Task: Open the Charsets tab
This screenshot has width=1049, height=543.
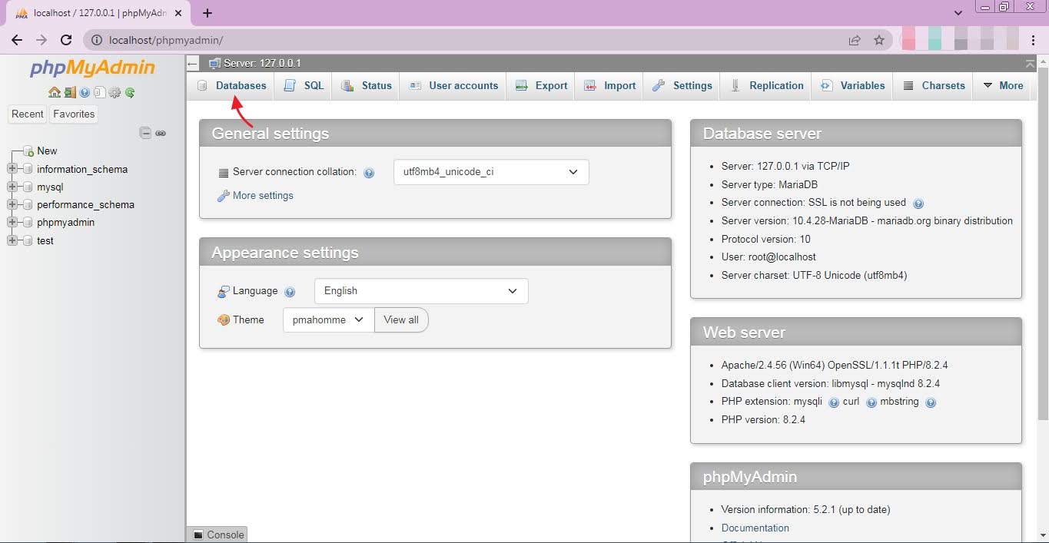Action: click(933, 86)
